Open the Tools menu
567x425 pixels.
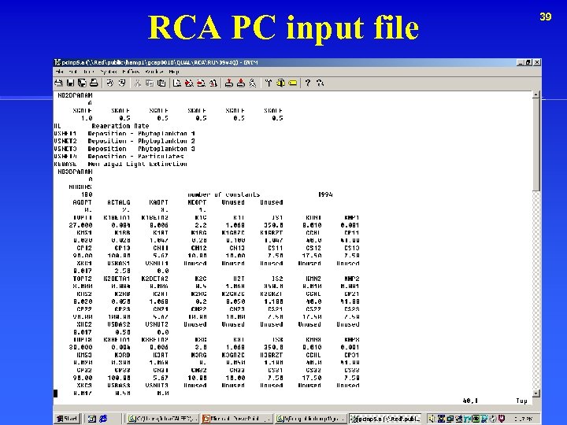click(88, 72)
